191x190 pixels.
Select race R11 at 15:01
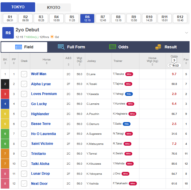coord(164,18)
